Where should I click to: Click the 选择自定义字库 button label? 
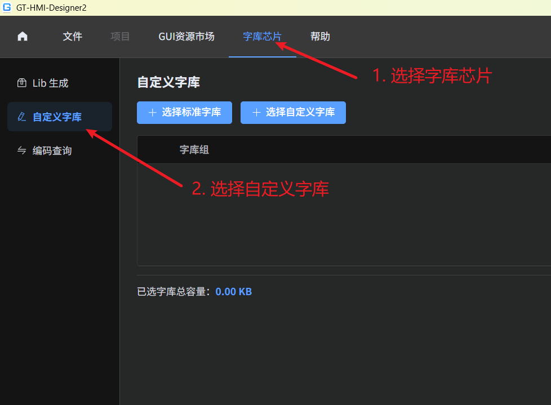(x=300, y=112)
